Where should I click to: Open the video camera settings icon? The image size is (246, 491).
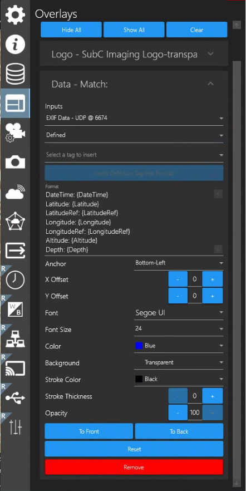(15, 132)
